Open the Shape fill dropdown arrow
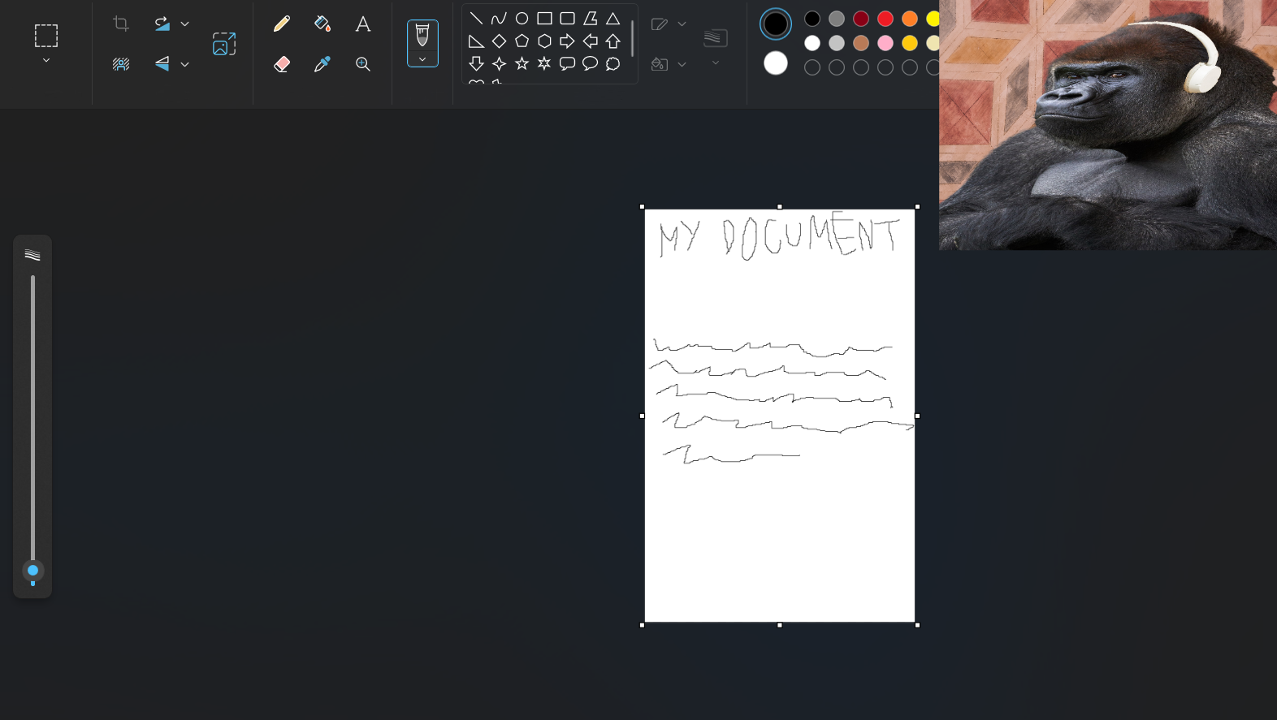Image resolution: width=1277 pixels, height=720 pixels. tap(682, 65)
